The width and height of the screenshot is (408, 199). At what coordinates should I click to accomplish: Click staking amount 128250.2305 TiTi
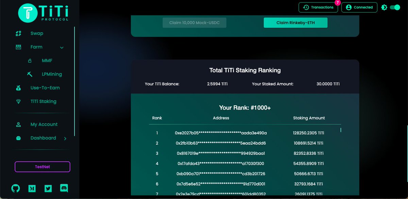(309, 133)
